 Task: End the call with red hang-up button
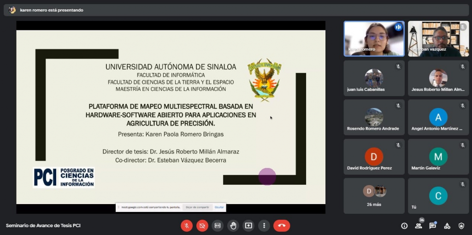coord(282,226)
